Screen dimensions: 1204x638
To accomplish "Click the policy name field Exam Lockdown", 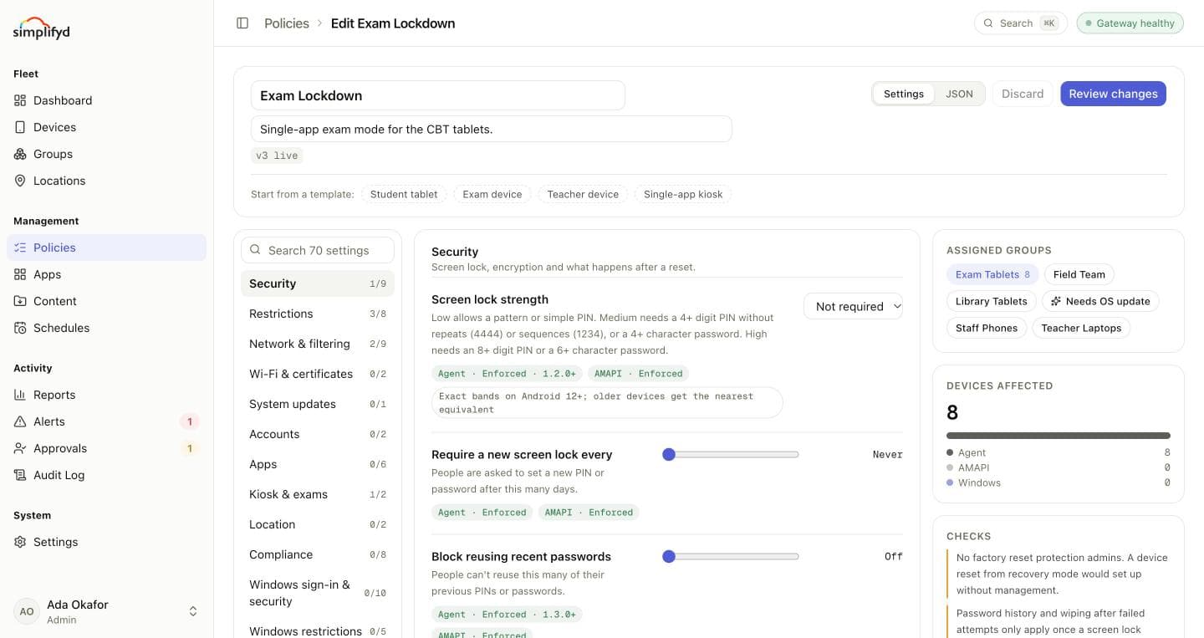I will pyautogui.click(x=438, y=95).
